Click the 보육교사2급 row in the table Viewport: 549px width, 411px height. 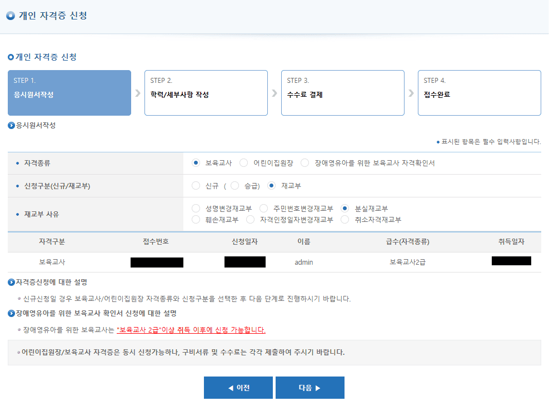(410, 262)
